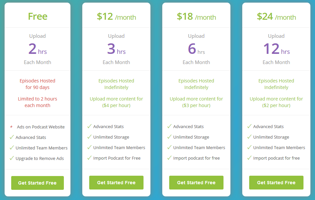Screen dimensions: 315x200
Task: Click Unlimited Storage checkmark in $18 plan
Action: click(x=169, y=137)
